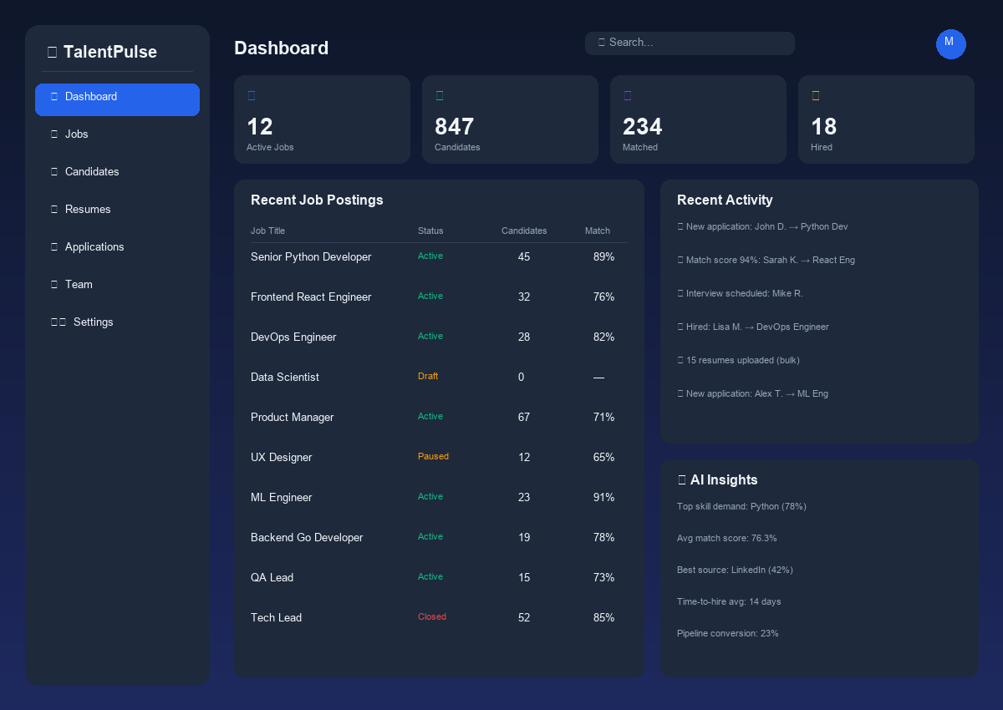This screenshot has height=710, width=1003.
Task: Click the Hired stat card icon
Action: pos(816,95)
